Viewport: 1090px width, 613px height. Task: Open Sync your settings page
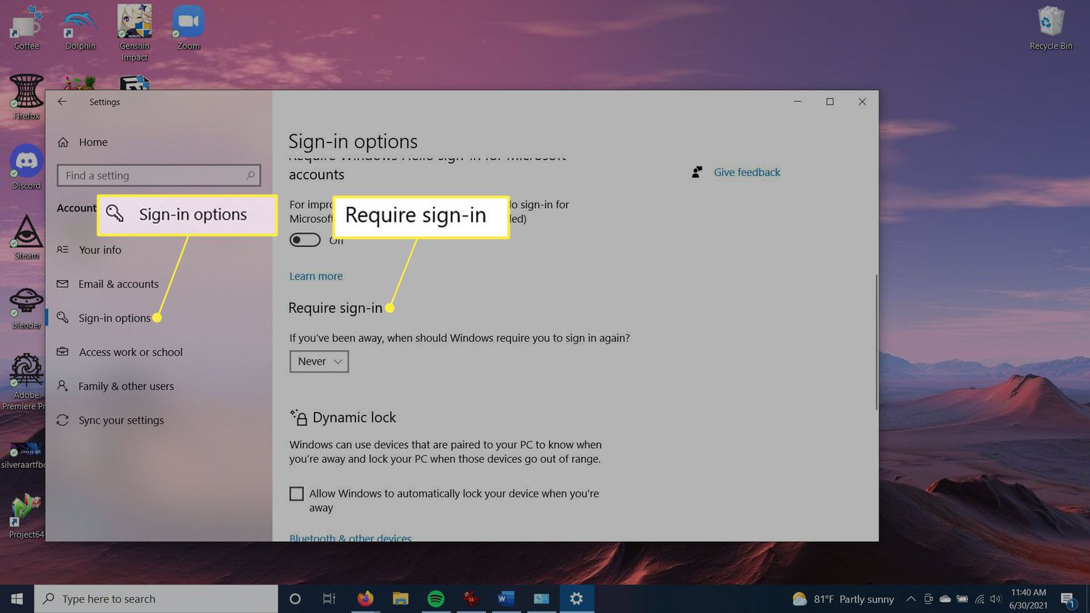[121, 421]
